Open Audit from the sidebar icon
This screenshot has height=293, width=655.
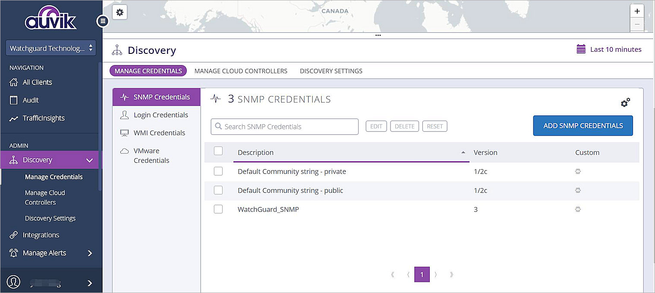14,100
